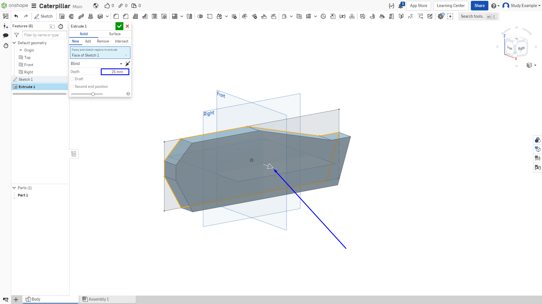Click the Sketch button
Viewport: 542px width, 304px height.
pyautogui.click(x=43, y=16)
